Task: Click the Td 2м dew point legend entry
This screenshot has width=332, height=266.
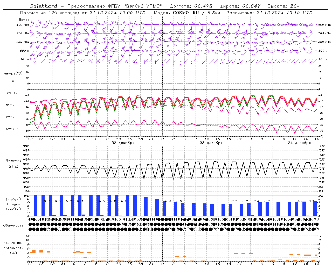Action: 12,94
